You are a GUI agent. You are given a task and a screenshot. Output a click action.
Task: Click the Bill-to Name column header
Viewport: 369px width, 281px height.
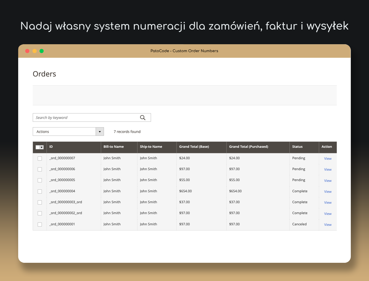pyautogui.click(x=114, y=147)
